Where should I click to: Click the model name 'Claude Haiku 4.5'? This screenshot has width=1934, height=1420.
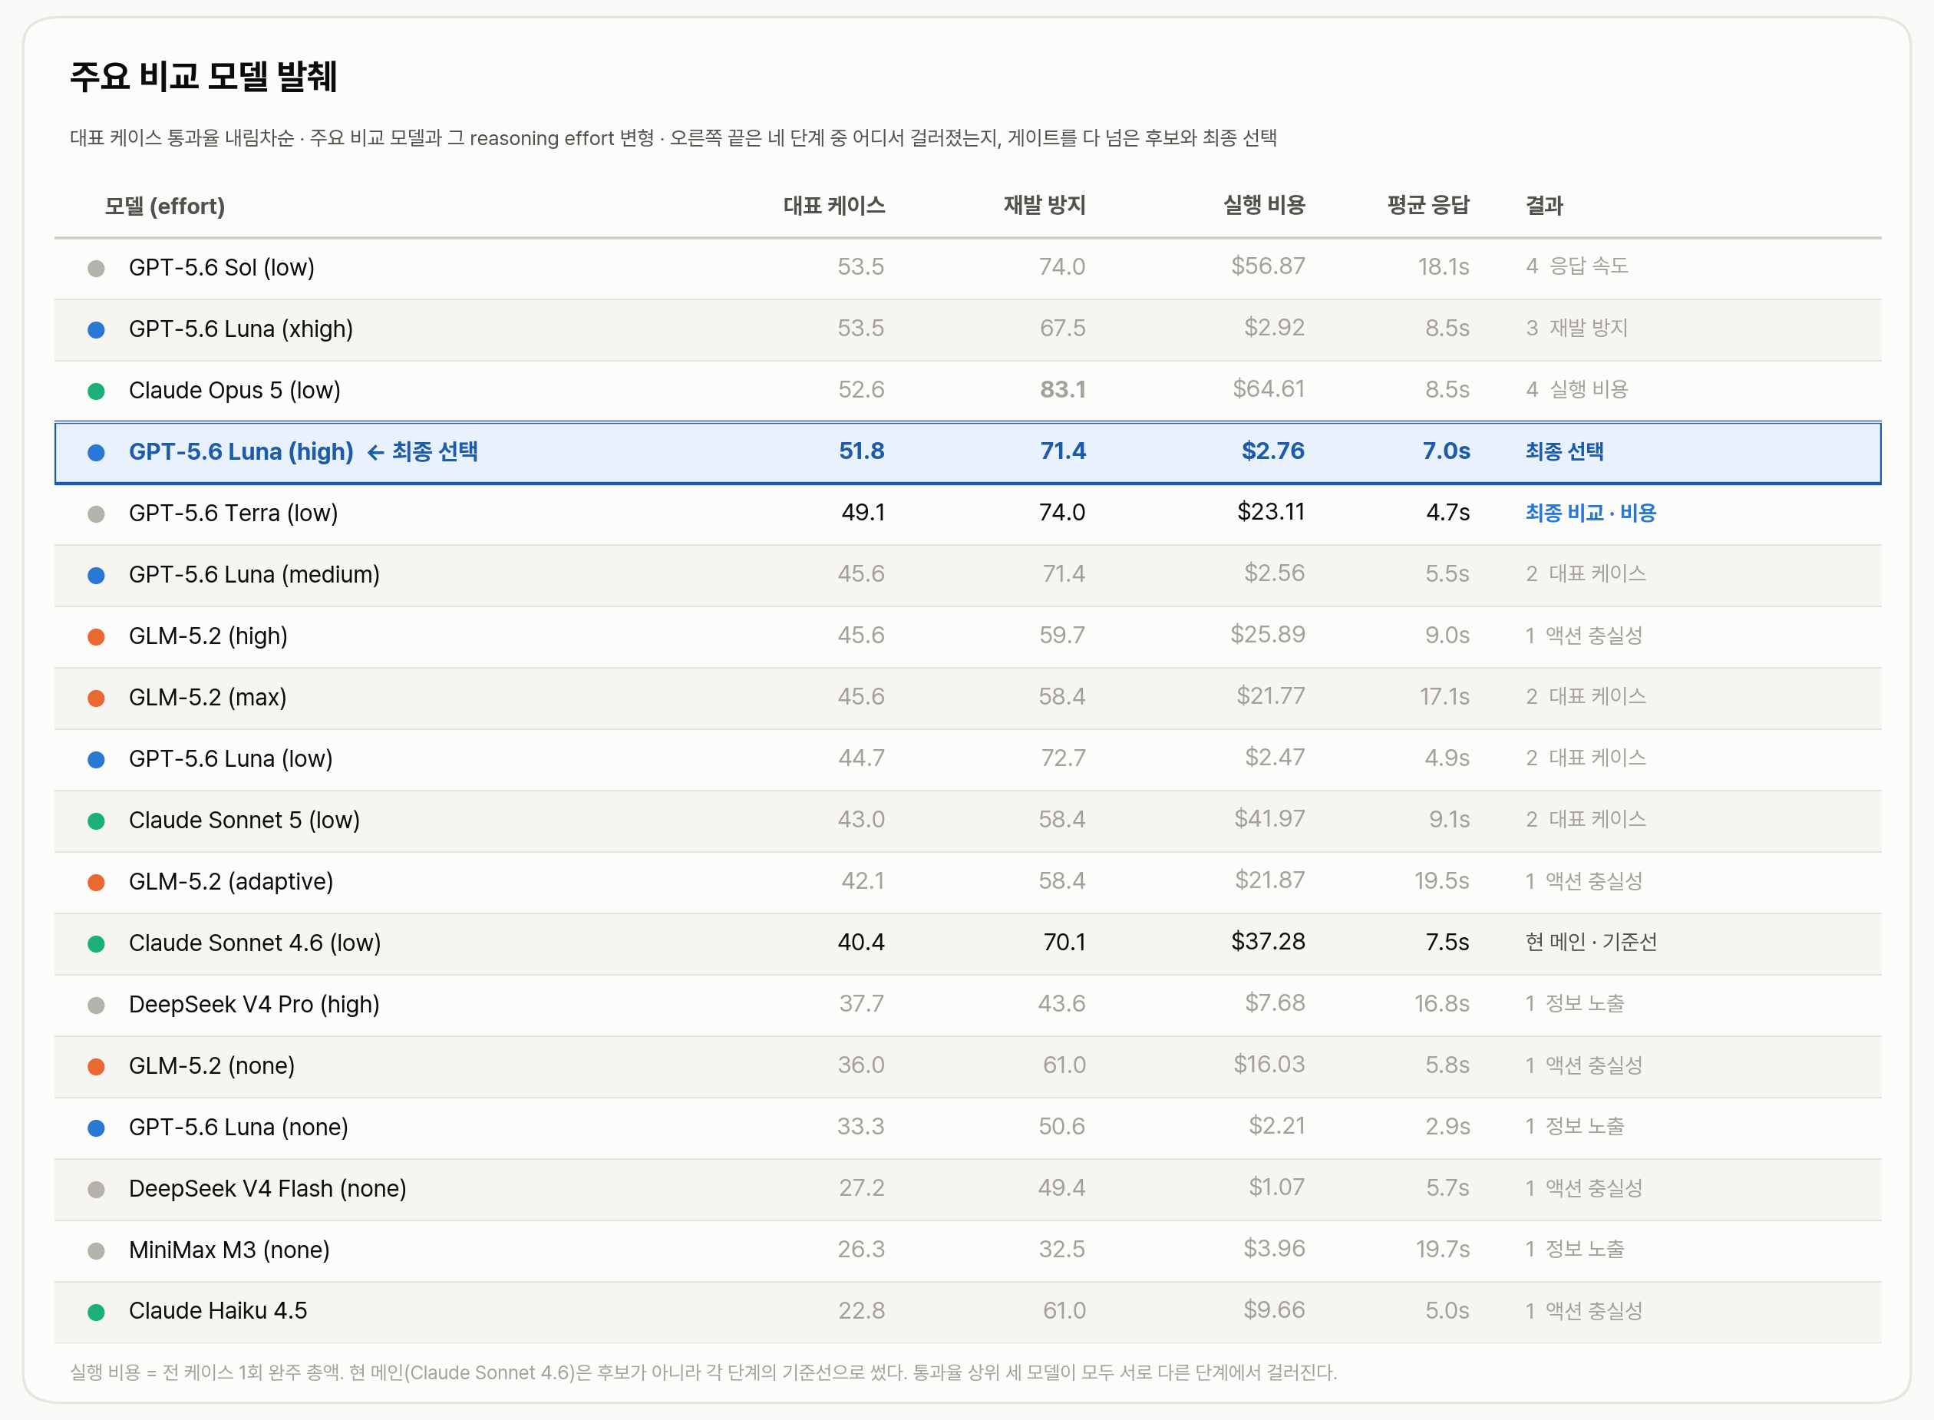coord(217,1311)
